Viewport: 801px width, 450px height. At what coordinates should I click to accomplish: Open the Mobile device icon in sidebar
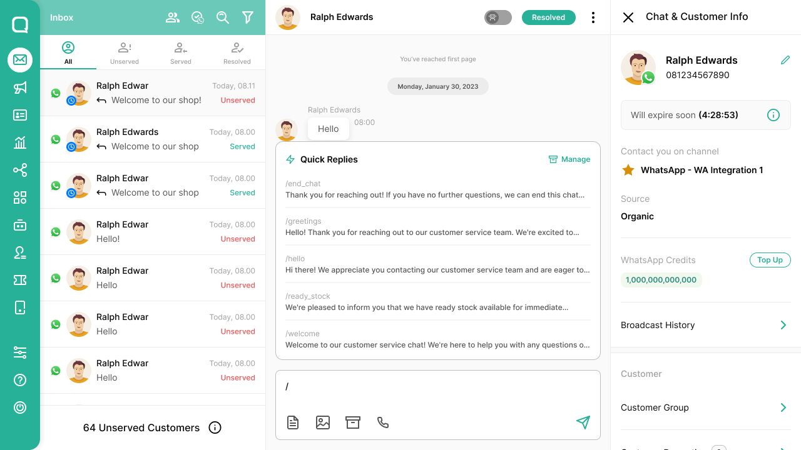pyautogui.click(x=20, y=307)
